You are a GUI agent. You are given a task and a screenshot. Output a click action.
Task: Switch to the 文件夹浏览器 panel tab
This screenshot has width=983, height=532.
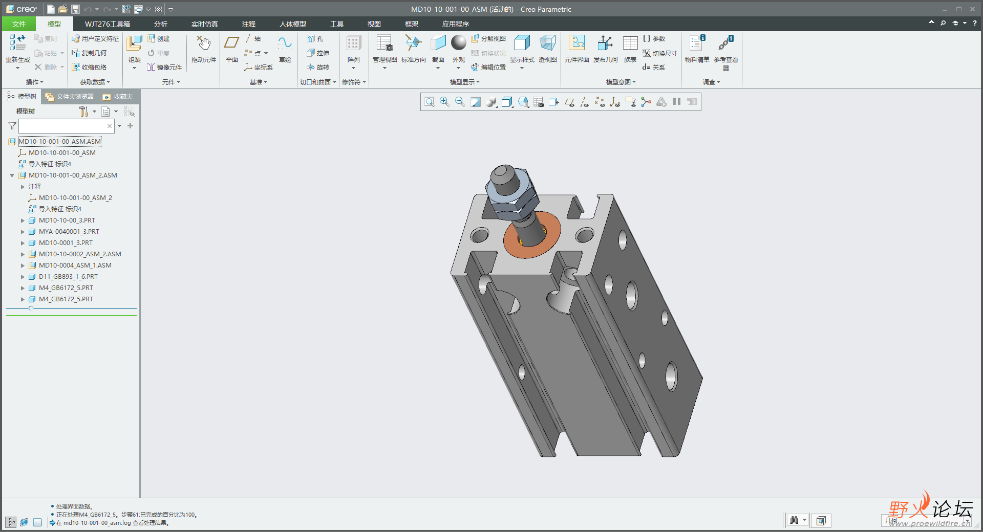(x=70, y=97)
